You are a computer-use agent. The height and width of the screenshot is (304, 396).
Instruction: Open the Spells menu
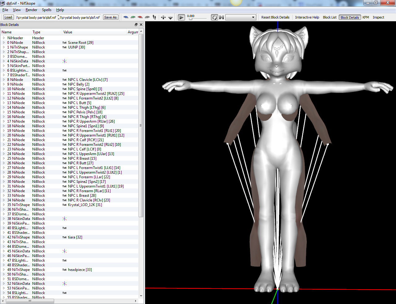point(47,10)
